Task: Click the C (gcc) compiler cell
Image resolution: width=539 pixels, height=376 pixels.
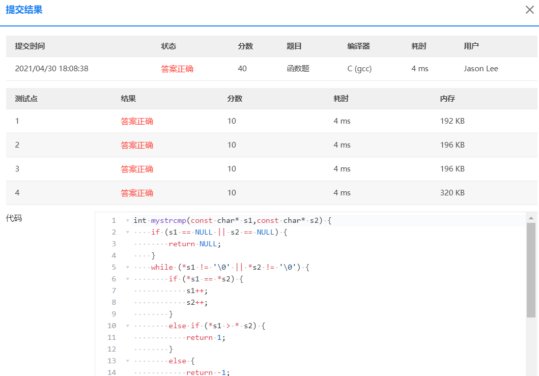Action: tap(359, 69)
